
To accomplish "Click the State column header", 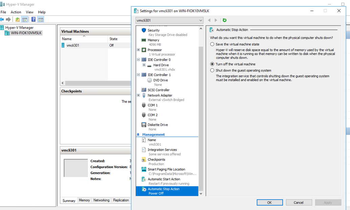I will pos(119,39).
